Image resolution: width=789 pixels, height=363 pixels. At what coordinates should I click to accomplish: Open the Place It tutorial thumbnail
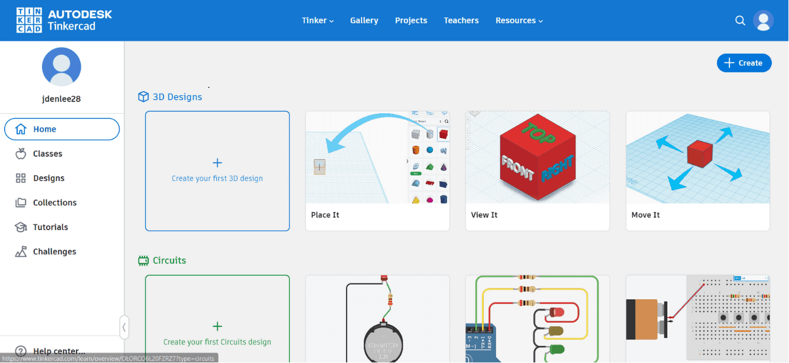pyautogui.click(x=377, y=156)
